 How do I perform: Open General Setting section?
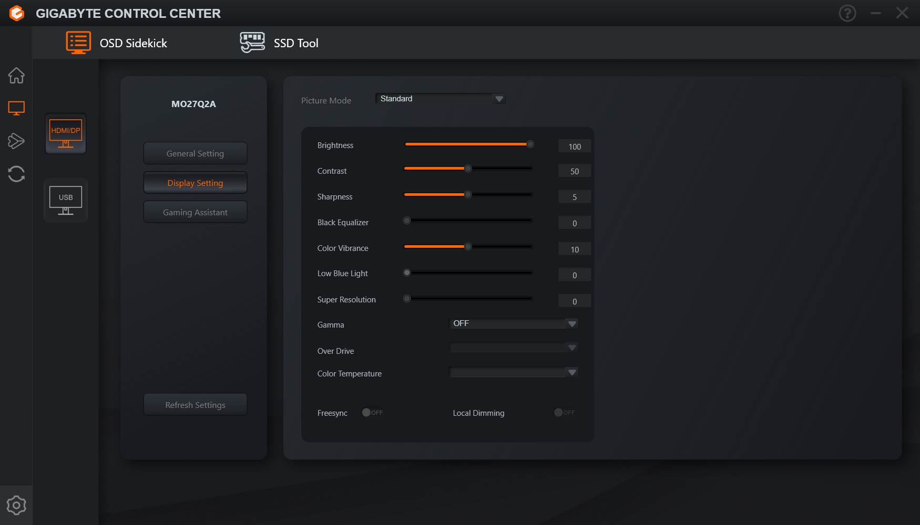coord(195,153)
